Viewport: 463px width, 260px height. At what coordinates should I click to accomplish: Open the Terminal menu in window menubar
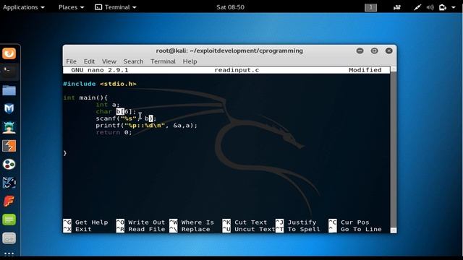point(163,61)
